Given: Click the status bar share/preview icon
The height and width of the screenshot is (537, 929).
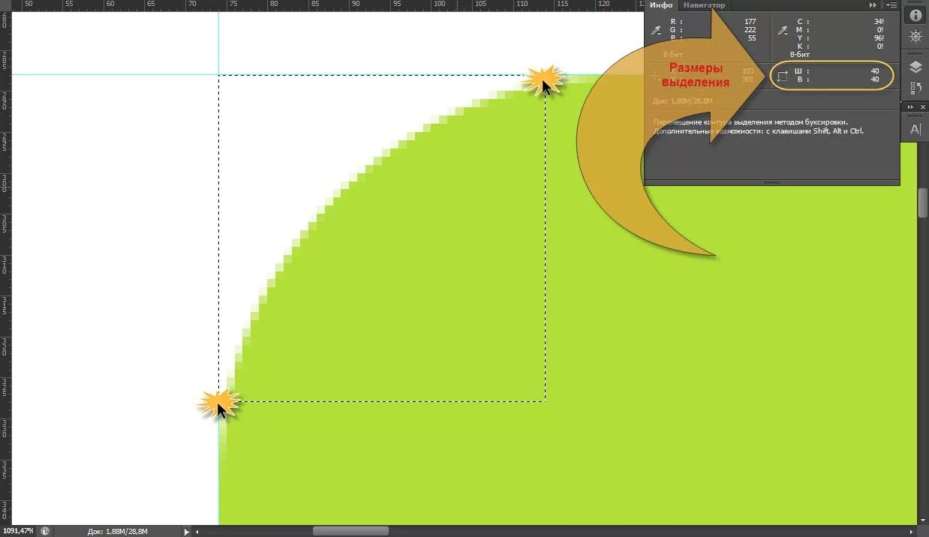Looking at the screenshot, I should pyautogui.click(x=44, y=531).
